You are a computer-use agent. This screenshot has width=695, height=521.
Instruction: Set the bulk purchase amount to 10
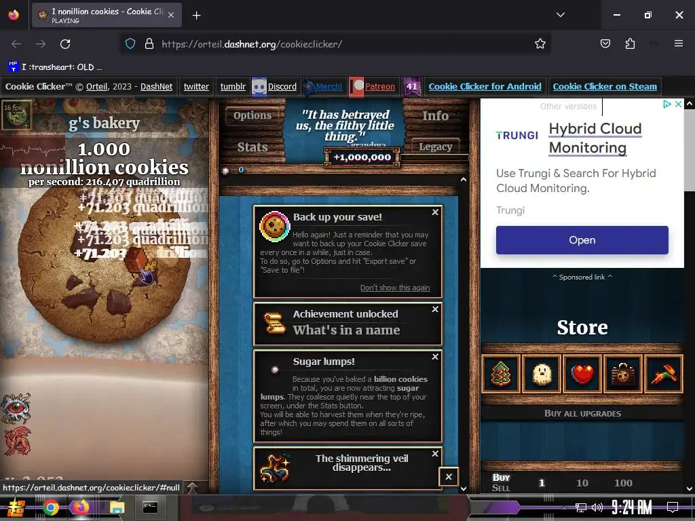pyautogui.click(x=582, y=483)
